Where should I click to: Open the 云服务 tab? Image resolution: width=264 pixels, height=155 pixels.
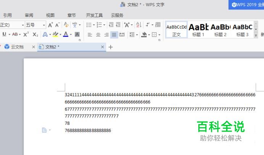(117, 15)
